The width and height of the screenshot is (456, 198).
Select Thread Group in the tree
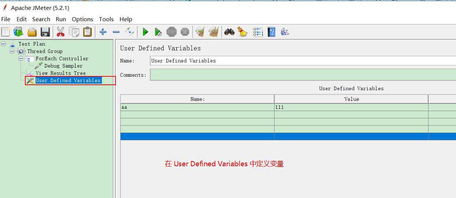tap(45, 51)
